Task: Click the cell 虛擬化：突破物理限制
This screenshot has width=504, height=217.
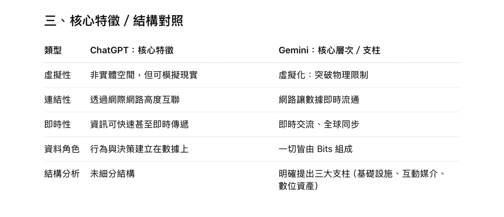Action: [x=323, y=75]
